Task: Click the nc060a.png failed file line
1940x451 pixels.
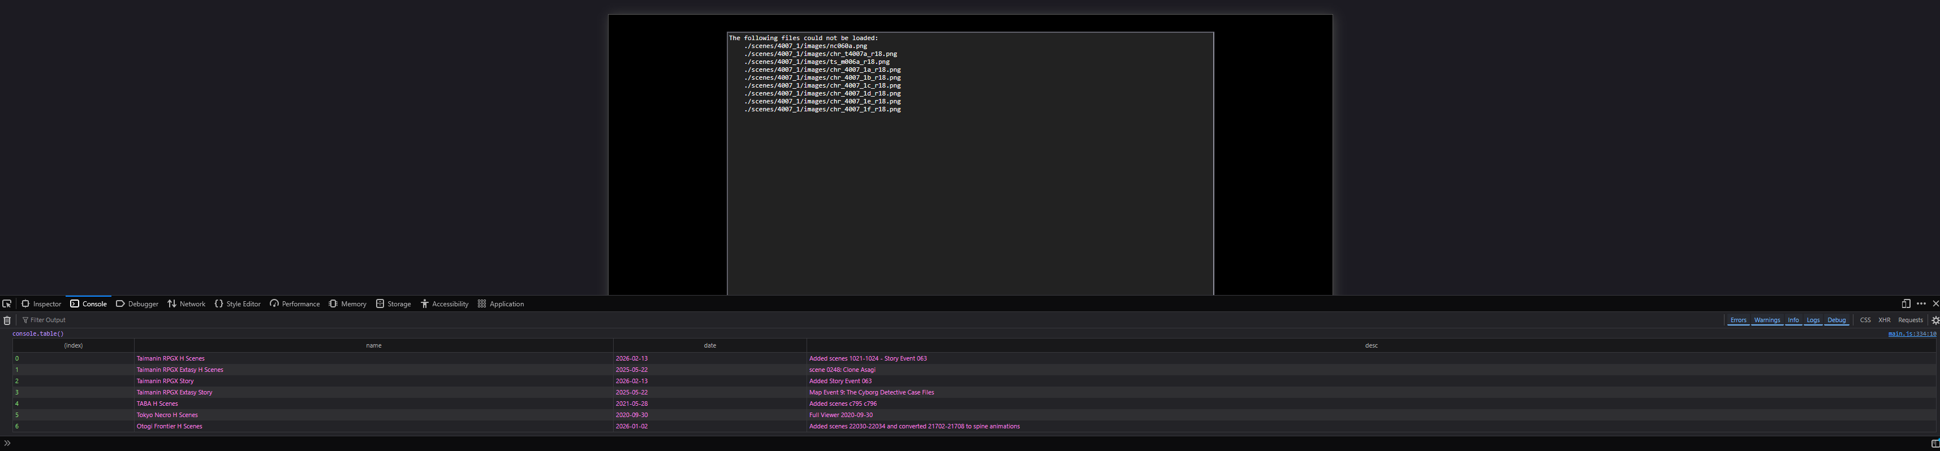Action: pyautogui.click(x=806, y=46)
